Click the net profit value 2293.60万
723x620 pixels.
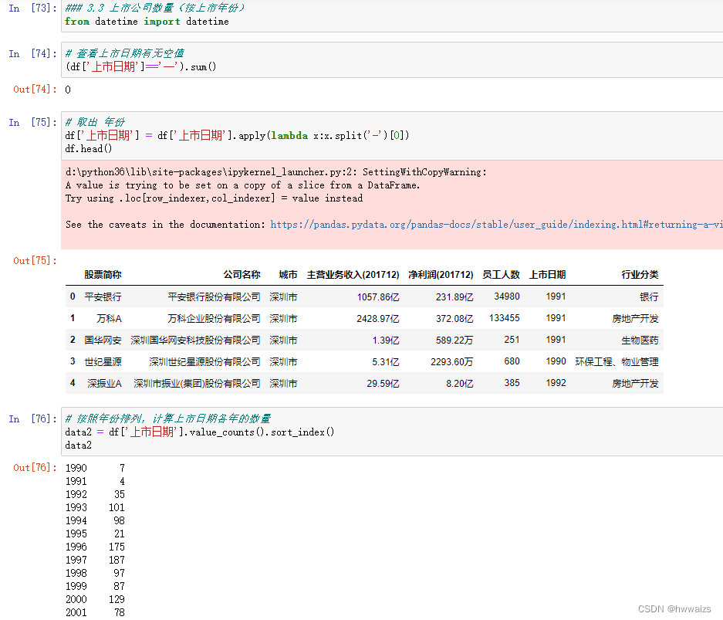(x=452, y=361)
